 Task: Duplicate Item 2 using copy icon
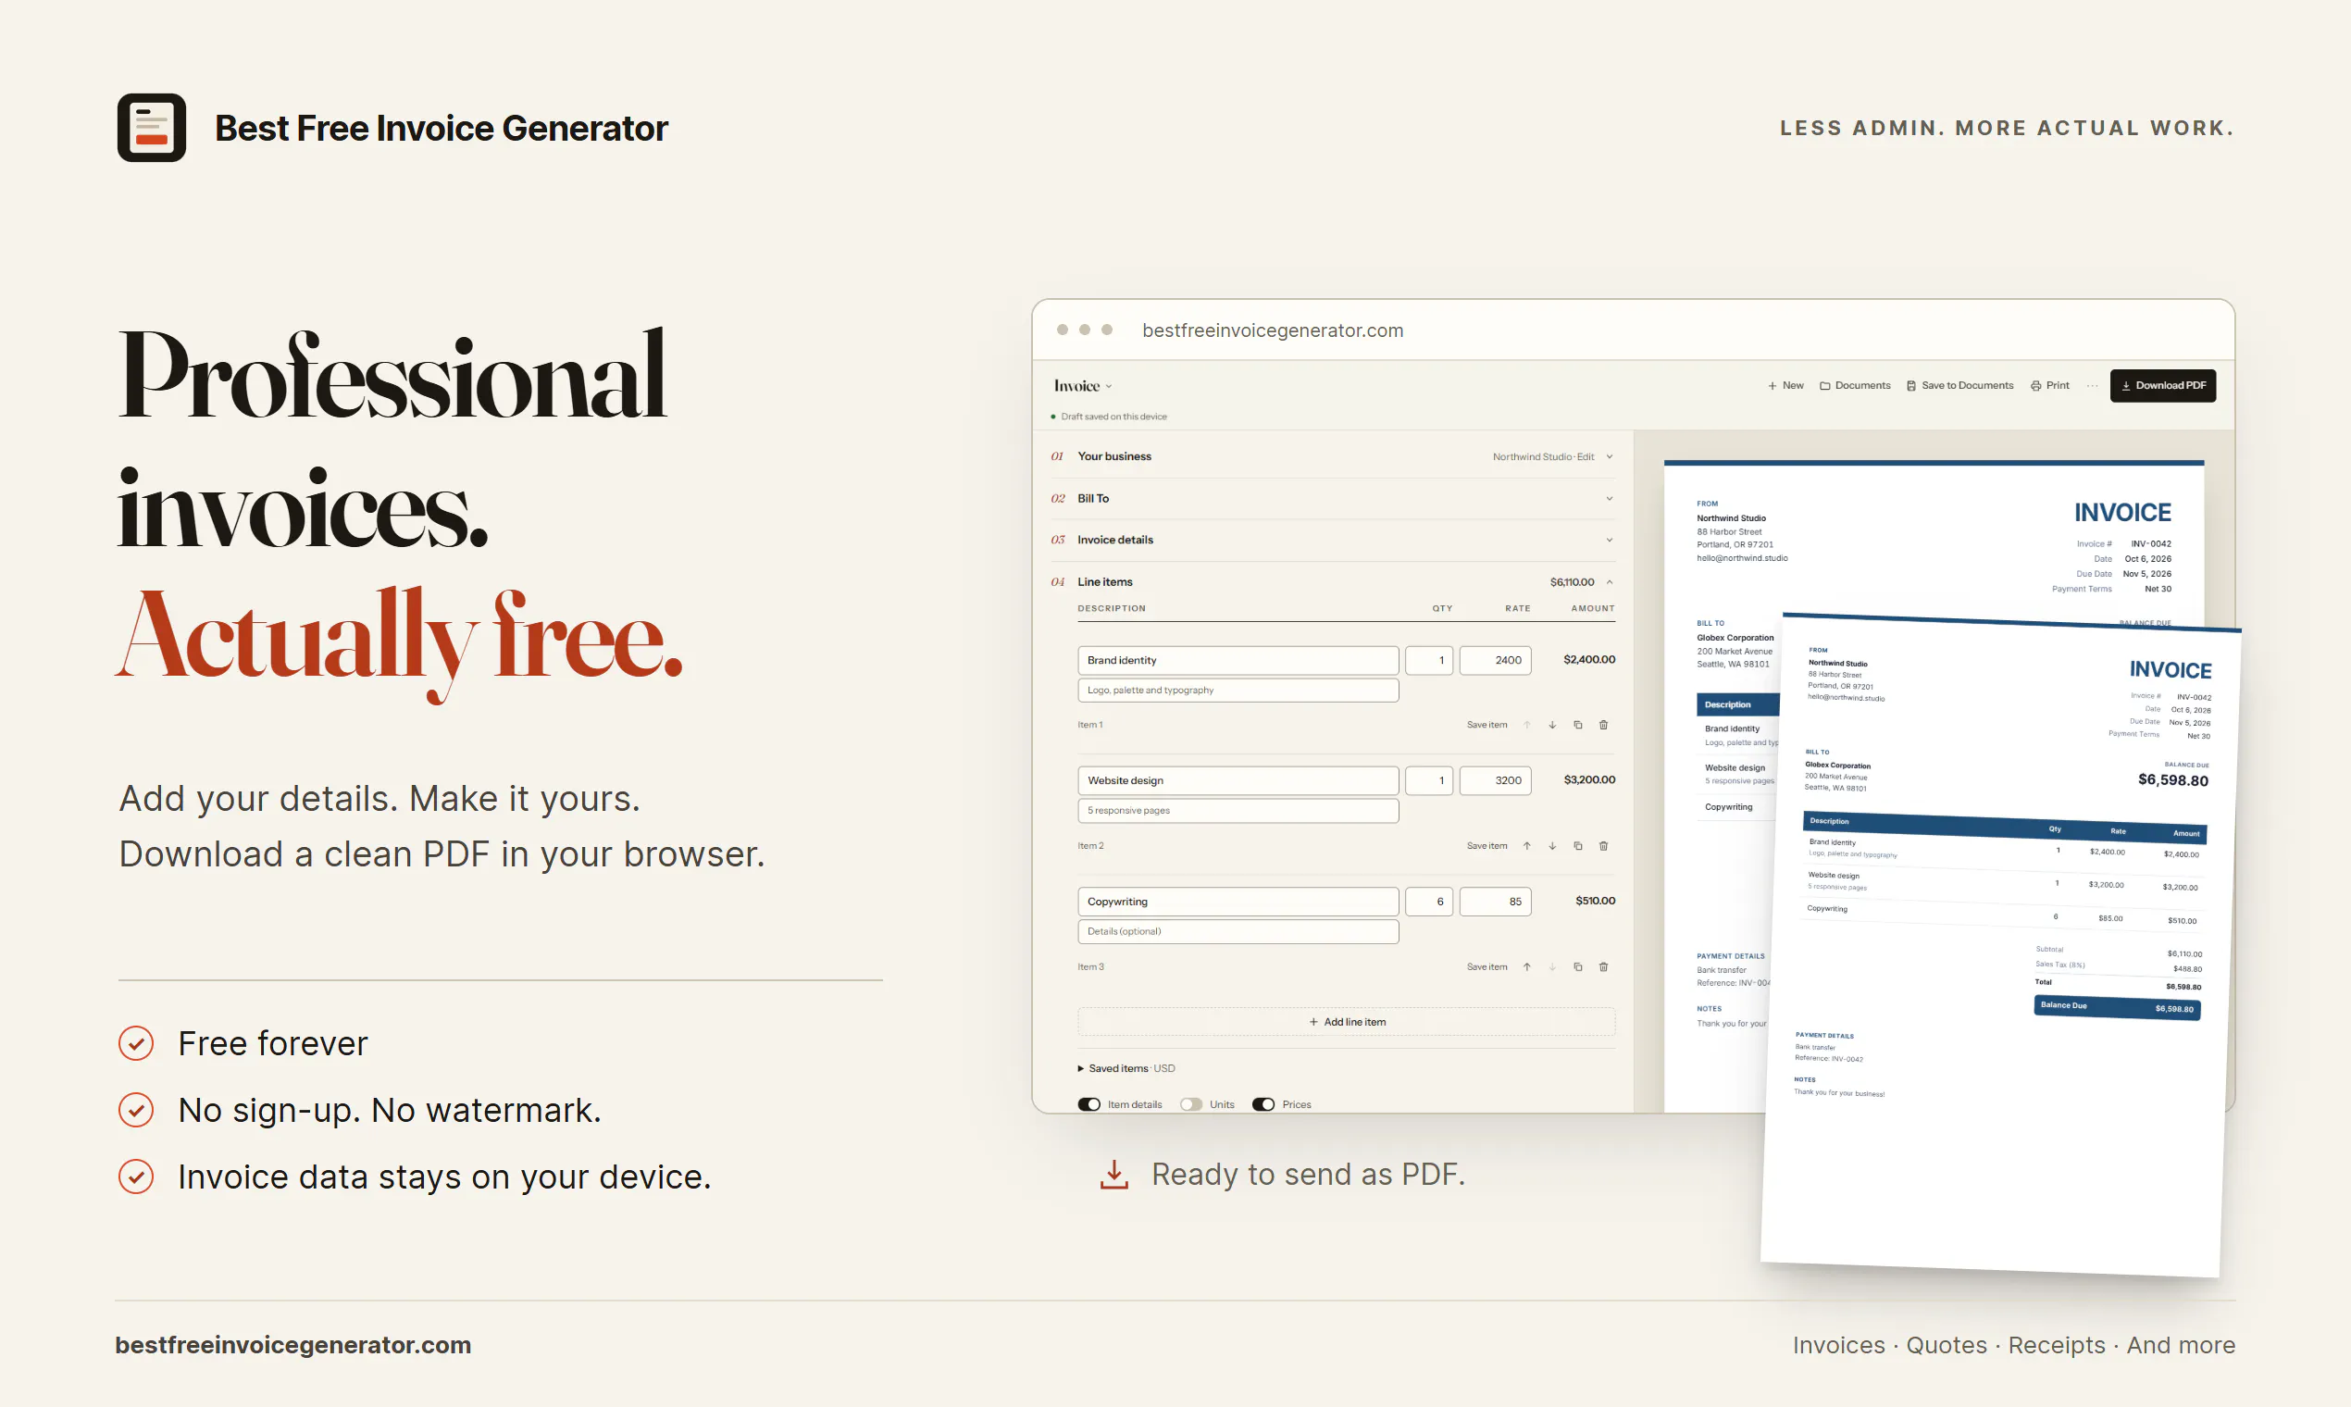1577,846
